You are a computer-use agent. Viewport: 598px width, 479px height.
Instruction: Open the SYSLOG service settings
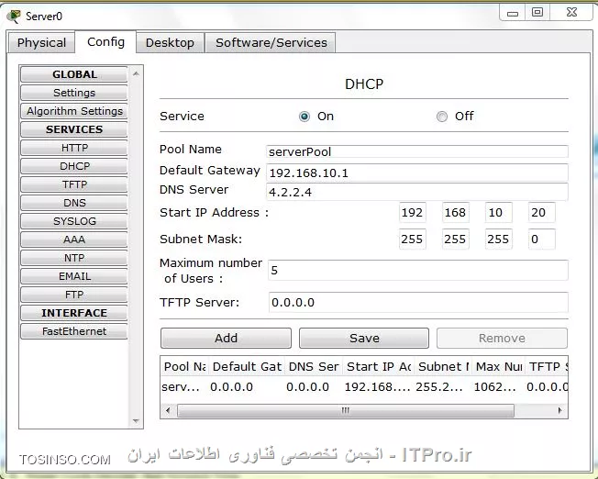74,221
